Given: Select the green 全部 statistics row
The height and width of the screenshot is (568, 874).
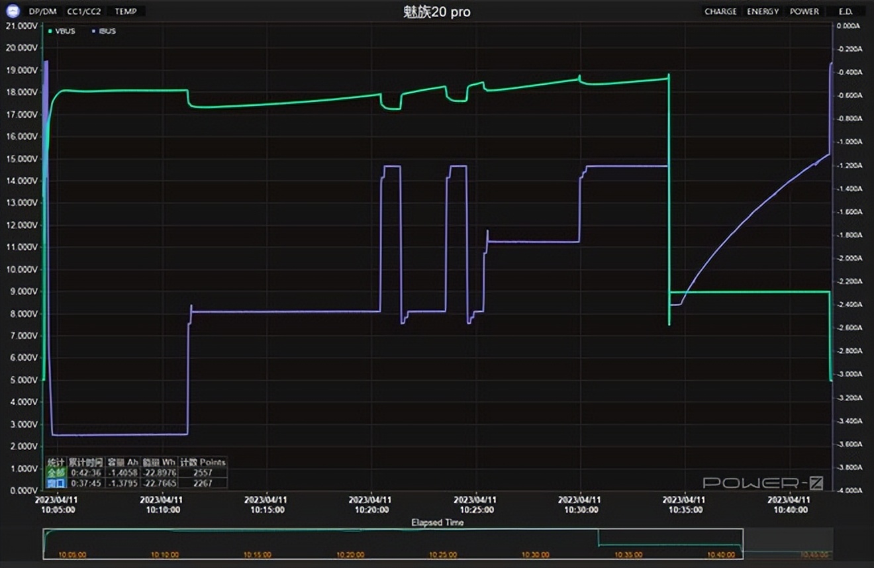Looking at the screenshot, I should tap(136, 473).
